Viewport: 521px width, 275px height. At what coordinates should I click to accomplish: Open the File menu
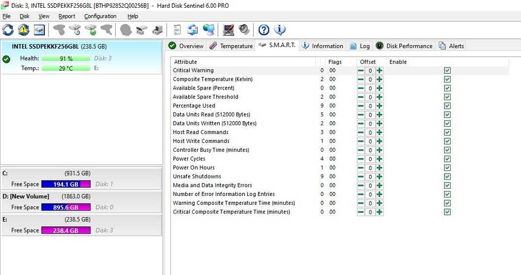(6, 16)
